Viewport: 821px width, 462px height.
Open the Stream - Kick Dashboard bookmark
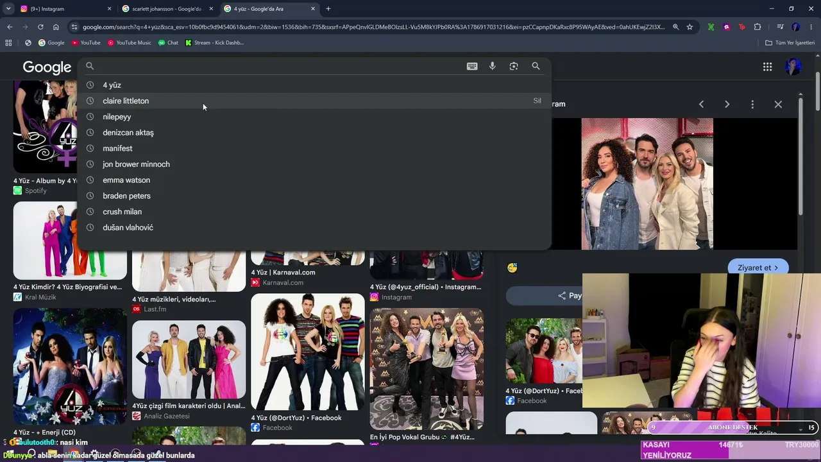214,43
